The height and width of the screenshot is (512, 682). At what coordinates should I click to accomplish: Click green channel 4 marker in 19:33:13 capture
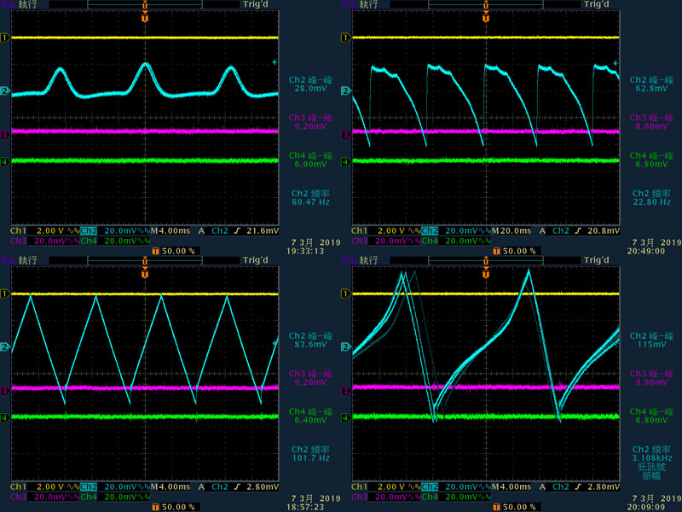coord(5,162)
